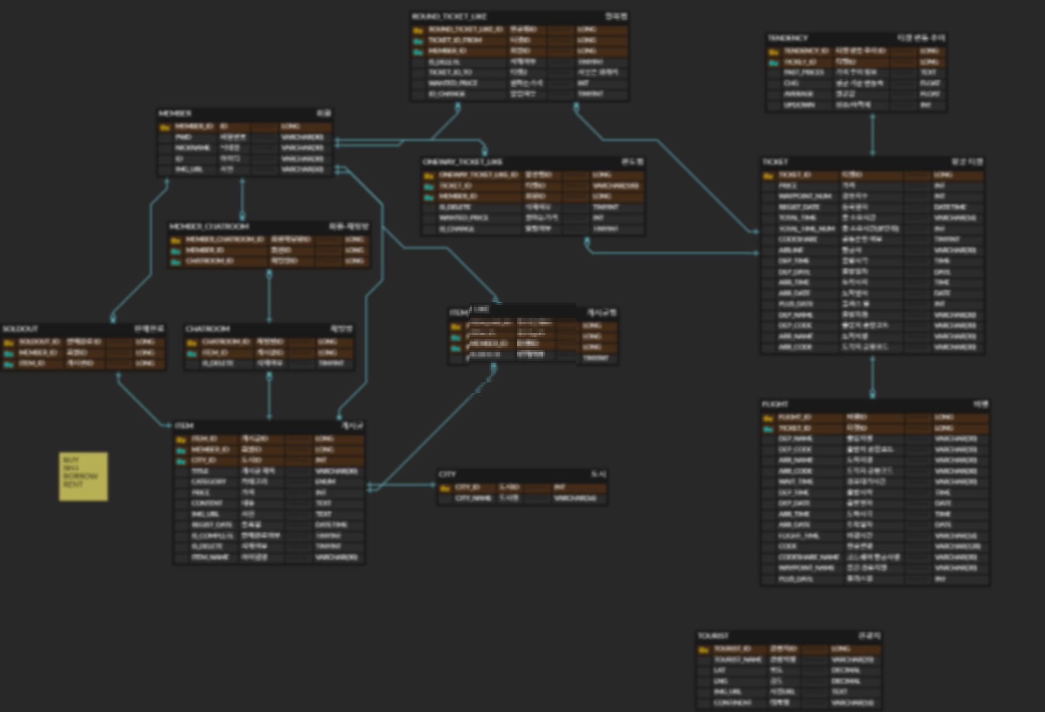Select the yellow BUY SELL BORROW RENT memo note
The height and width of the screenshot is (712, 1045).
(83, 477)
